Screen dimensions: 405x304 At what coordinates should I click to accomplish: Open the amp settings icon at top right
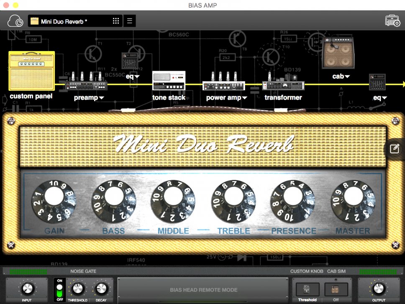point(392,21)
